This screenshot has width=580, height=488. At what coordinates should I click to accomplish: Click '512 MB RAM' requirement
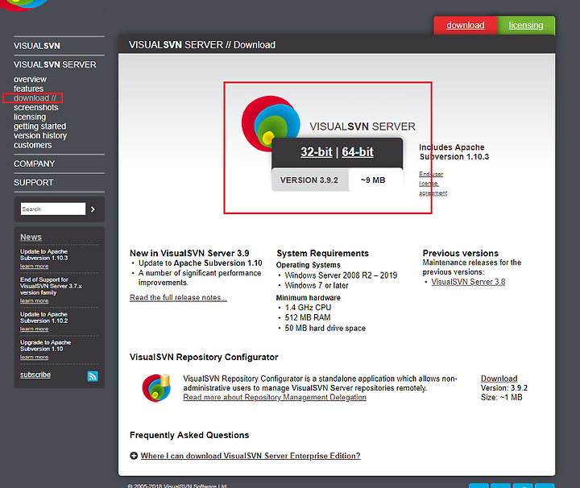point(308,317)
